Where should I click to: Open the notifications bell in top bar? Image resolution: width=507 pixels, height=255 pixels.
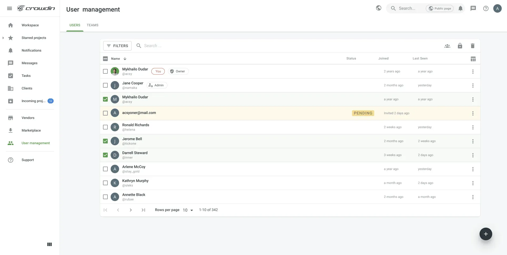[460, 8]
